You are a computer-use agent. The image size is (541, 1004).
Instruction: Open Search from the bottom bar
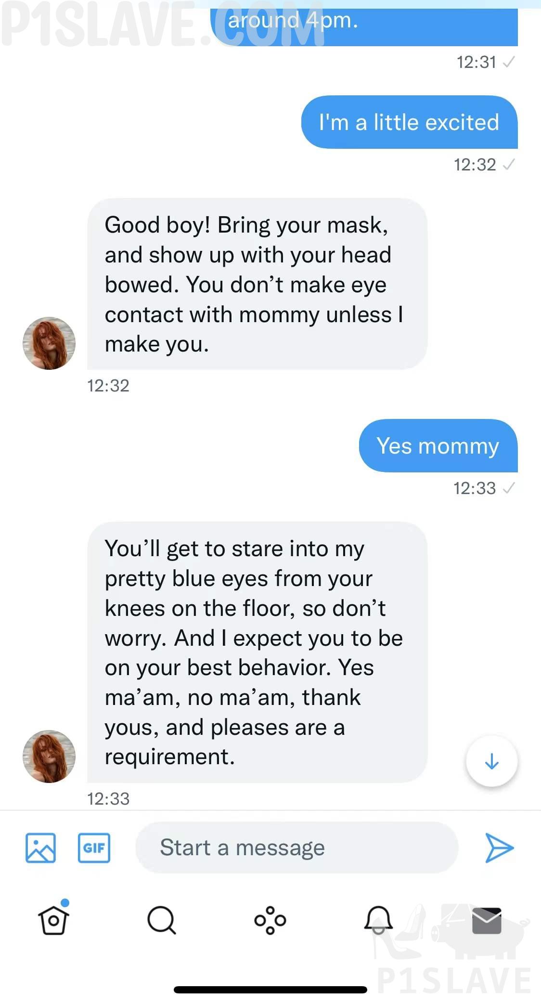coord(161,920)
